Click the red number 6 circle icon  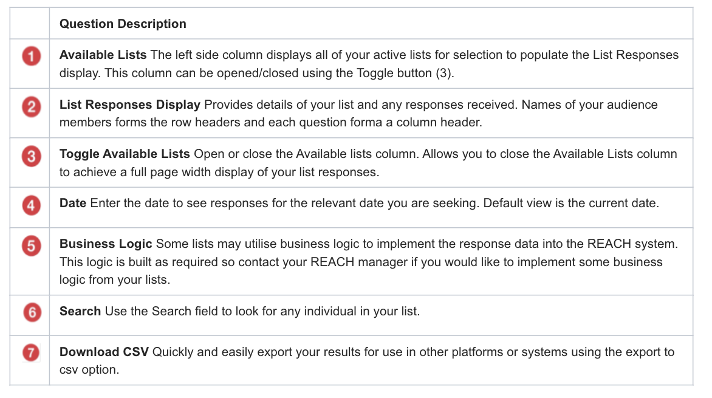(x=30, y=312)
